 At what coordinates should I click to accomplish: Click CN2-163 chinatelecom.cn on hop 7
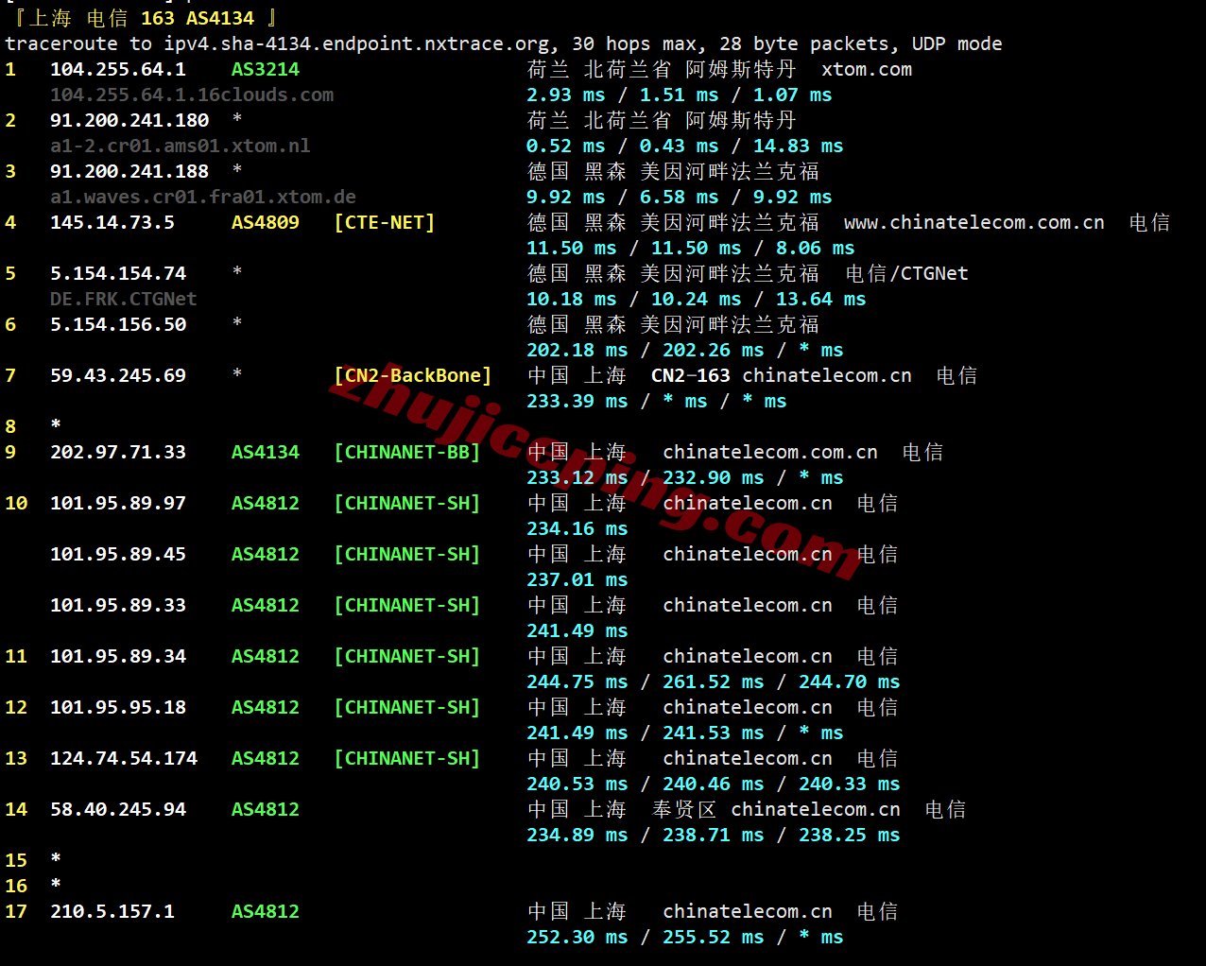coord(782,376)
